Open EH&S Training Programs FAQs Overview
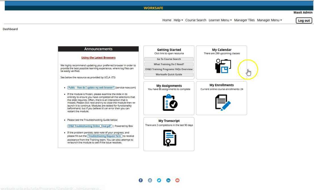The height and width of the screenshot is (190, 314). click(x=169, y=69)
